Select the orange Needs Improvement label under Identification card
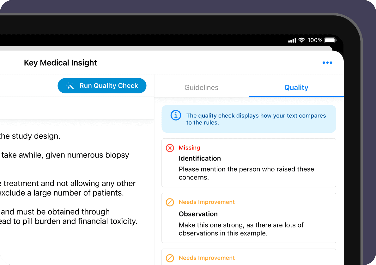376x265 pixels. [207, 202]
